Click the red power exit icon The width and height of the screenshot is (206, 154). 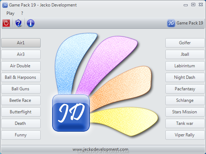(x=6, y=23)
